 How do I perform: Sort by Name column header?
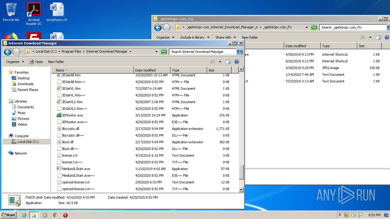(93, 70)
